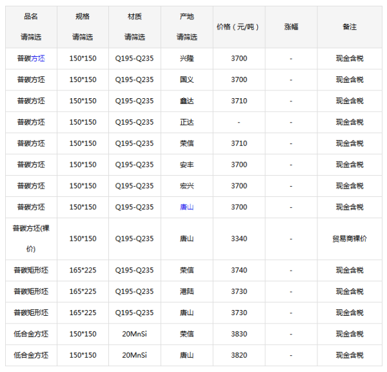
Task: Click 165*225 spec in the 3740 row
Action: tap(83, 270)
